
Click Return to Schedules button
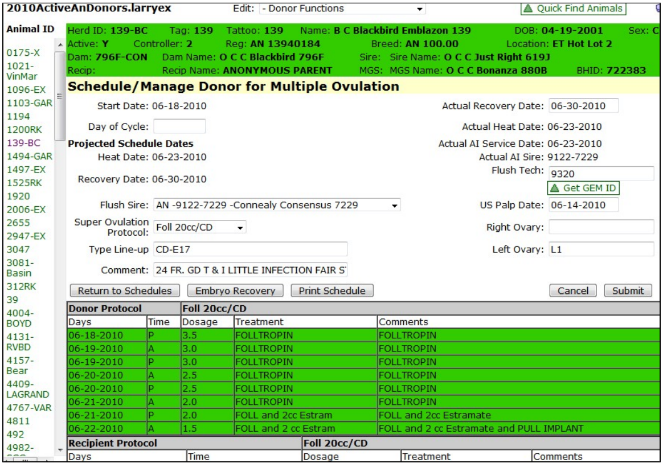(x=125, y=291)
